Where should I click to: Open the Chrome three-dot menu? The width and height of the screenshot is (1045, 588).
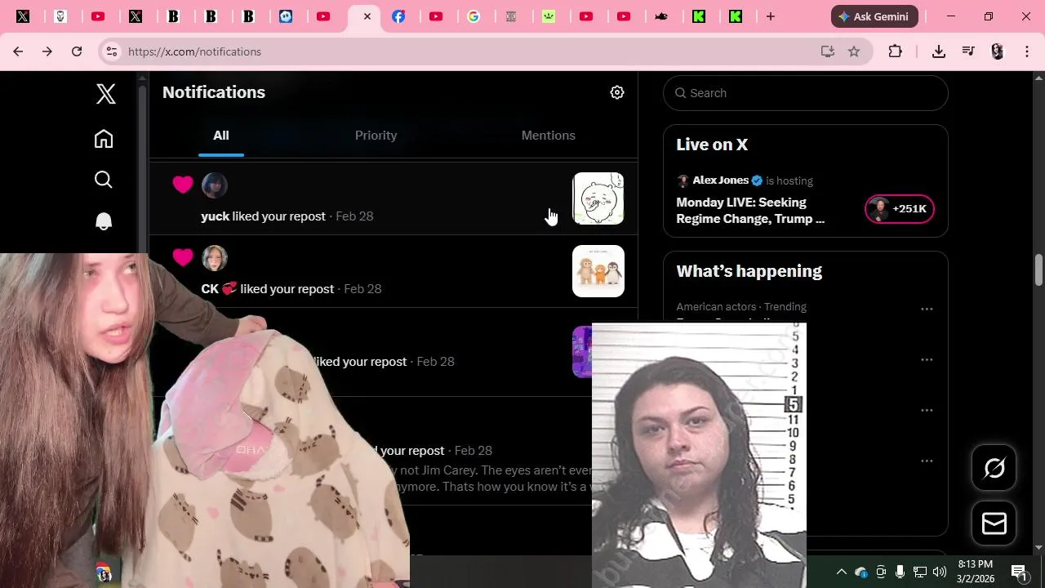[x=1027, y=51]
